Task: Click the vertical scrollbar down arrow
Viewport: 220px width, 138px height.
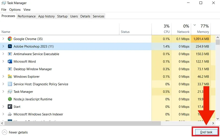Action: pos(218,119)
